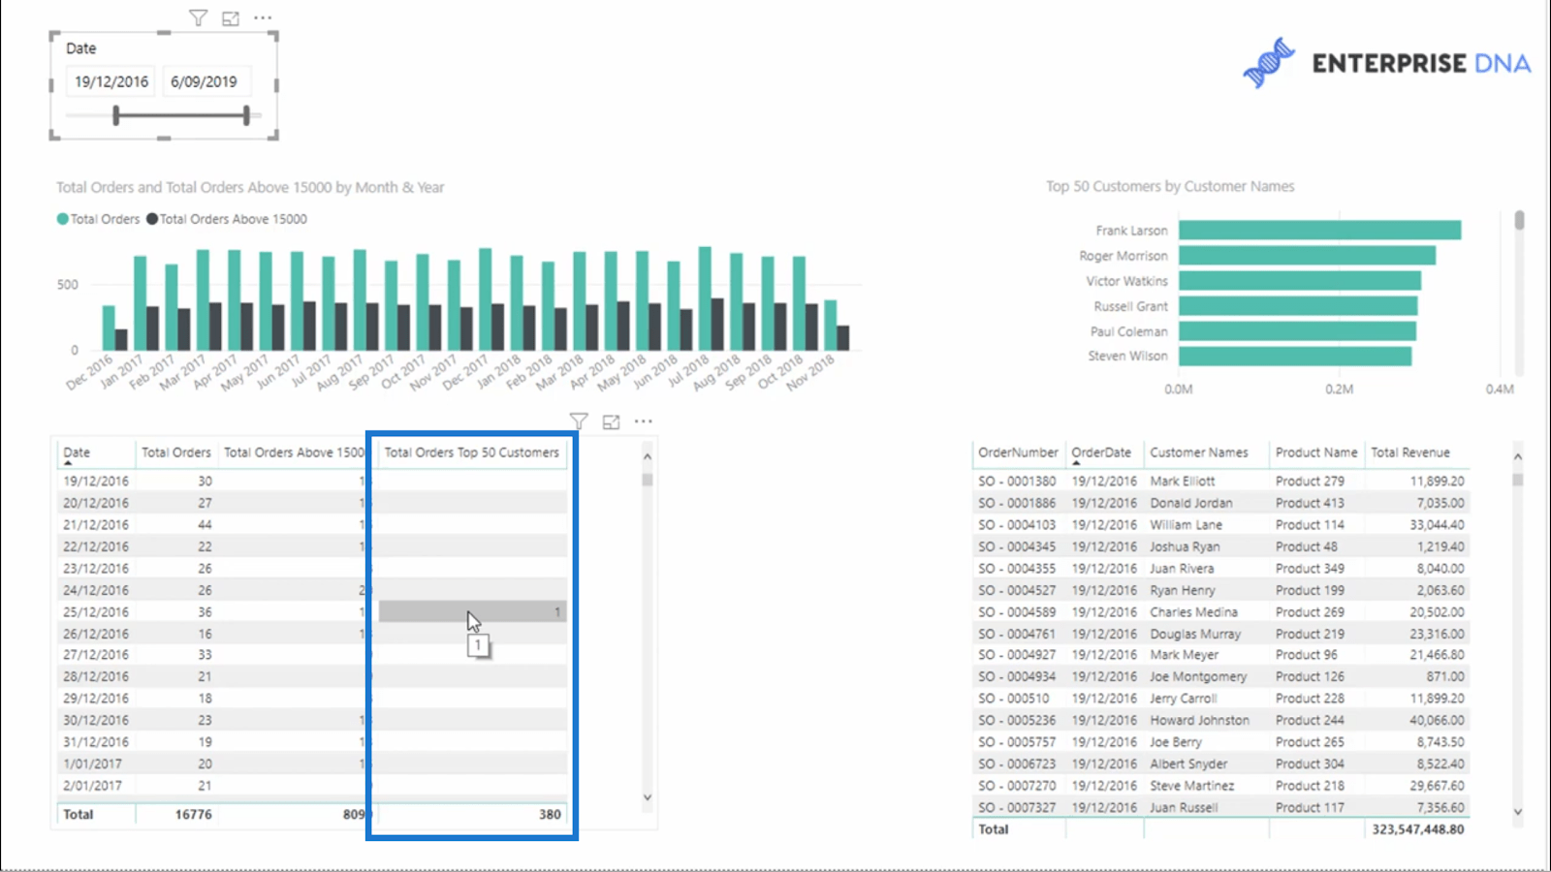The height and width of the screenshot is (872, 1551).
Task: Click scroll down arrow of orders table
Action: pyautogui.click(x=648, y=797)
